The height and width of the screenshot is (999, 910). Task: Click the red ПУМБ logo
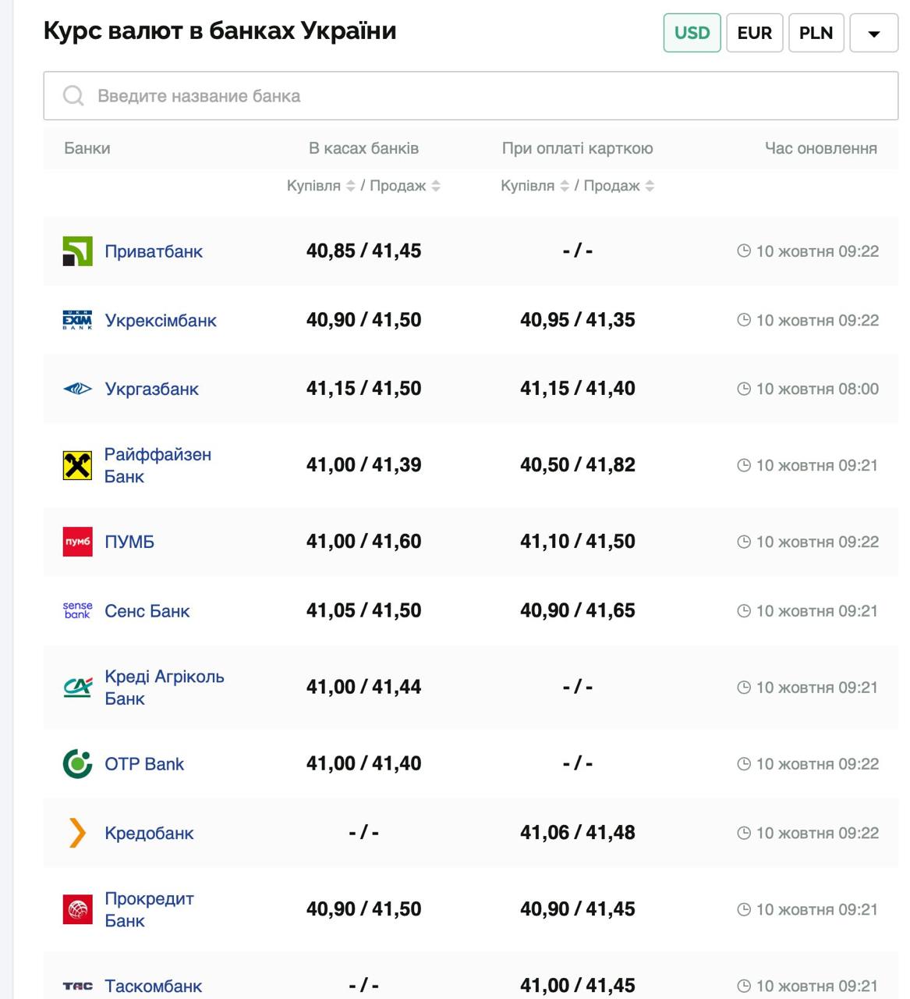[77, 542]
